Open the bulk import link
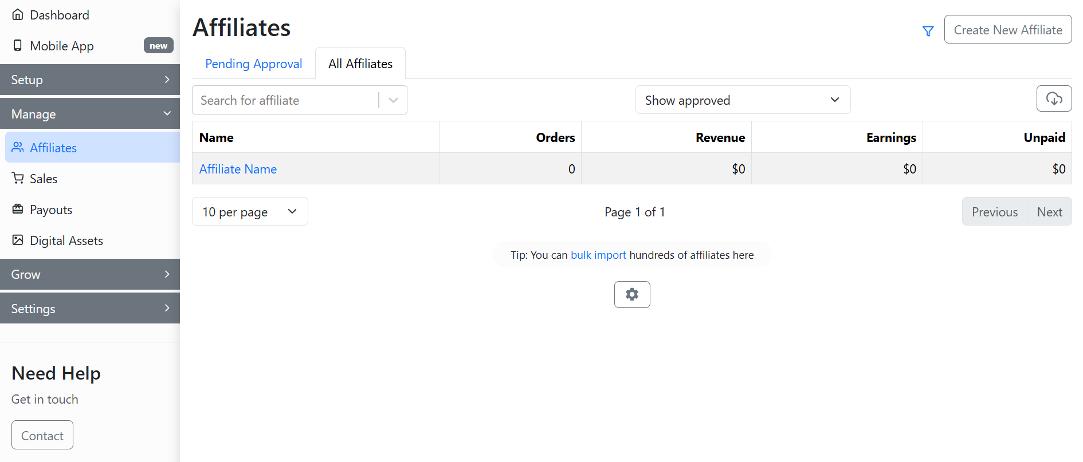This screenshot has height=462, width=1083. 598,255
